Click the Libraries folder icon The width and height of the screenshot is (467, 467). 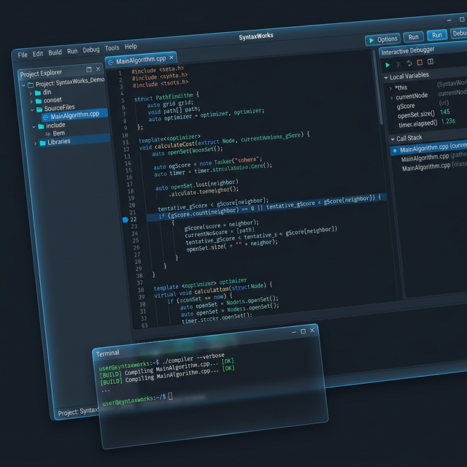(42, 142)
